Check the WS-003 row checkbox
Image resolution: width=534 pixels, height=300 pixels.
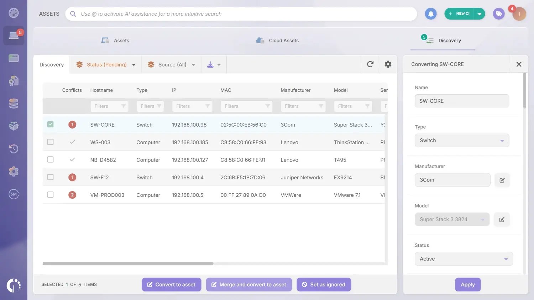(x=50, y=142)
